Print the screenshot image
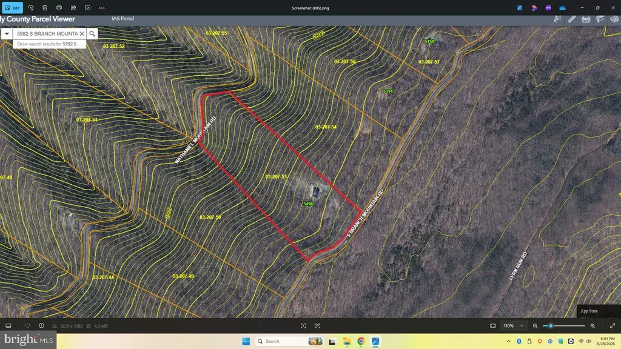Screen dimensions: 621x349 point(59,7)
